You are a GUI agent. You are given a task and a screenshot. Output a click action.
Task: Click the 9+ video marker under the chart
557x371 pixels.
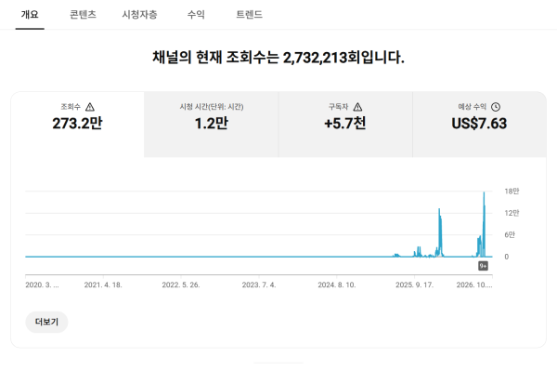[483, 266]
